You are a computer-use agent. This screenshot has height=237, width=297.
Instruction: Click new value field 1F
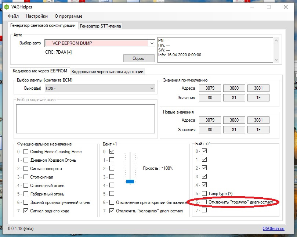[258, 130]
